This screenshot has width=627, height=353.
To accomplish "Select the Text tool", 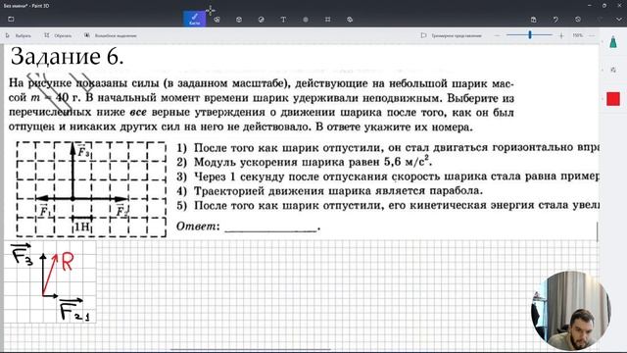I will click(283, 20).
